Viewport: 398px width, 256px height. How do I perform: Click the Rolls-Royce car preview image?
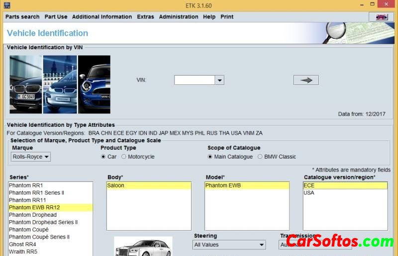tap(143, 247)
